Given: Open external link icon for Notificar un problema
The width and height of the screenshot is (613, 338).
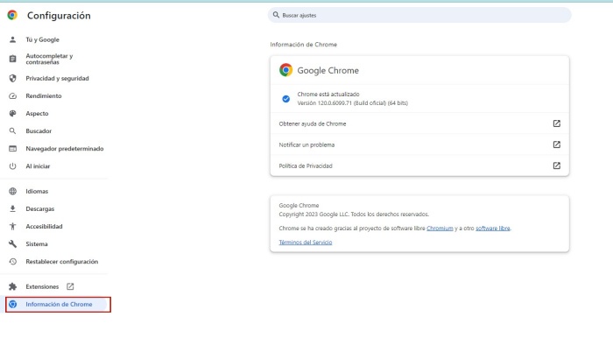Looking at the screenshot, I should [x=557, y=144].
